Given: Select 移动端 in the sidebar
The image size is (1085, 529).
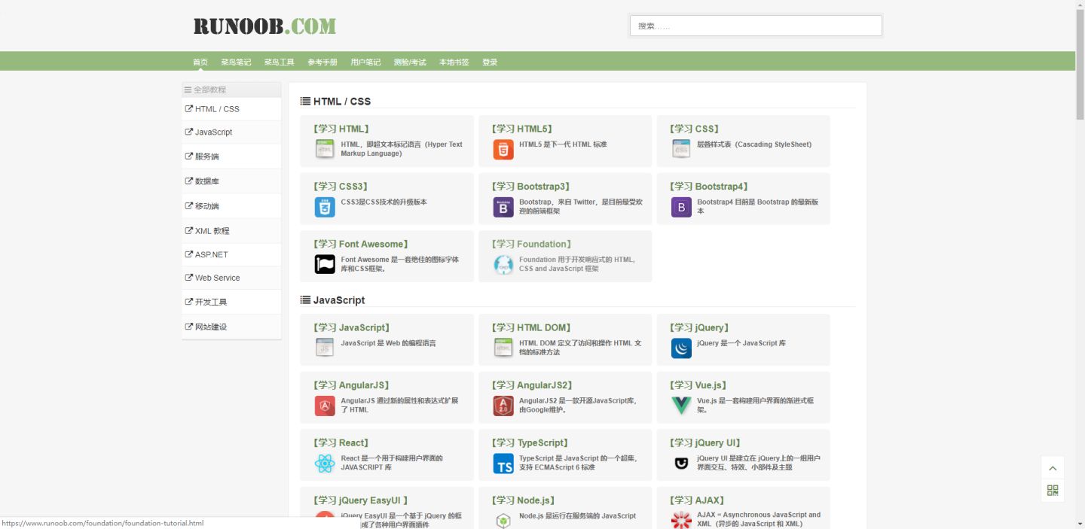Looking at the screenshot, I should tap(231, 206).
